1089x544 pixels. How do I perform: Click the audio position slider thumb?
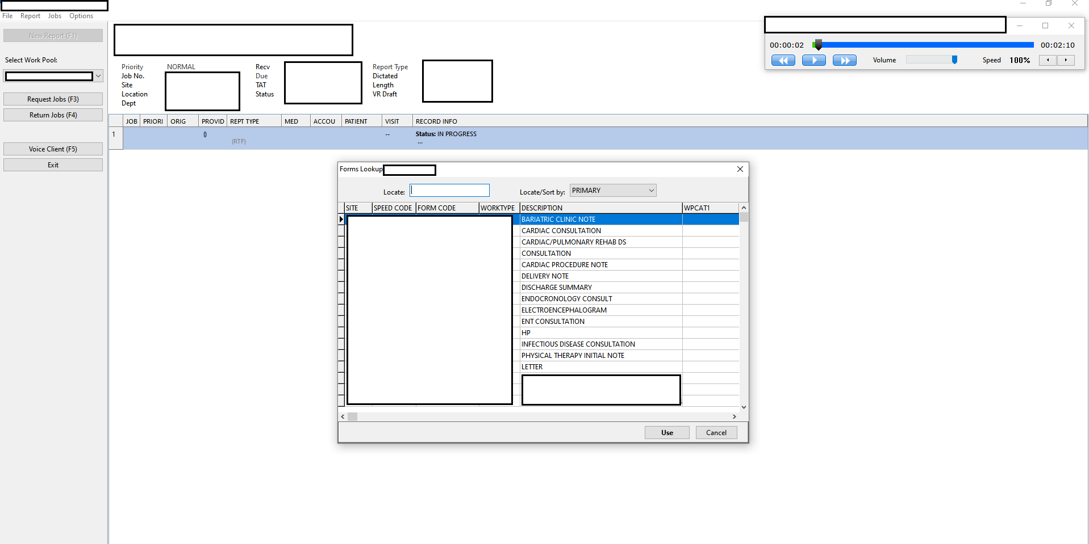pyautogui.click(x=817, y=45)
